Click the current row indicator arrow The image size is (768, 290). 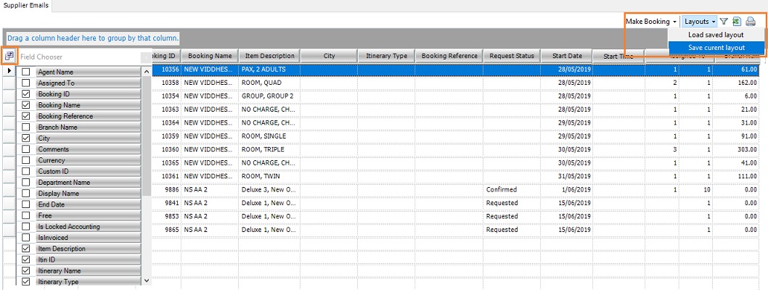tap(9, 70)
